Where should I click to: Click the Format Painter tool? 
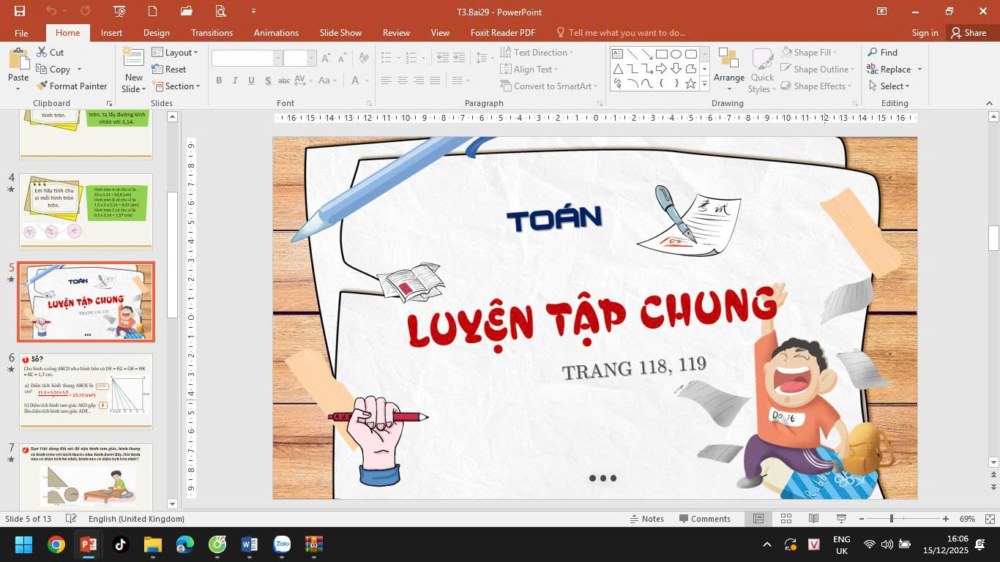(x=72, y=86)
